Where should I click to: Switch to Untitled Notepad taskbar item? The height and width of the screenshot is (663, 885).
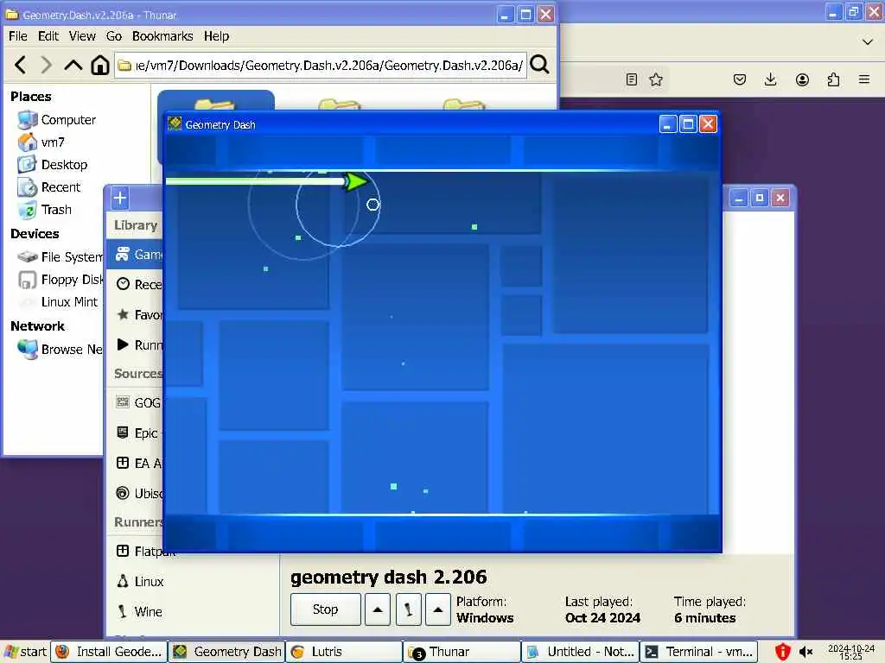coord(580,652)
